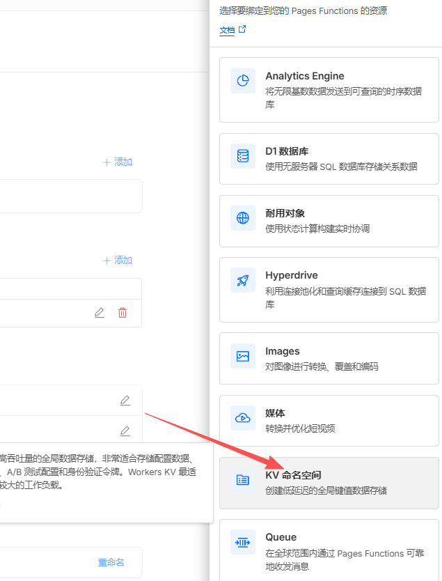Click the red trash delete icon
Screen dimensions: 442x581
[123, 313]
